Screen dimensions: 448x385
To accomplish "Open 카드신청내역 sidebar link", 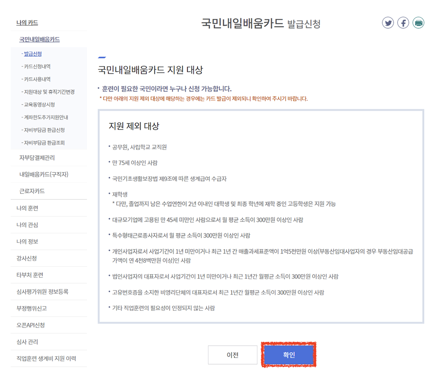I will pyautogui.click(x=37, y=66).
